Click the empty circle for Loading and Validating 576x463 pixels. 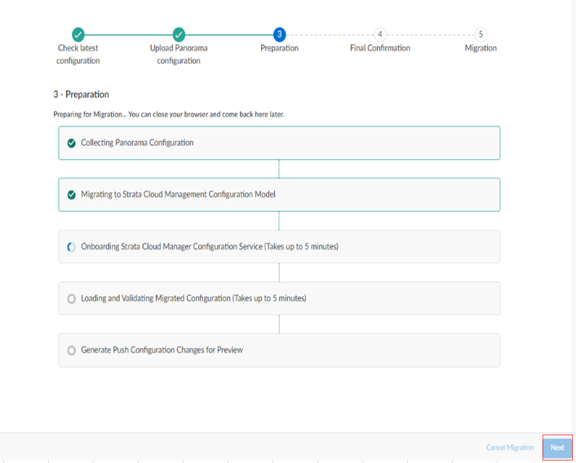pos(72,298)
